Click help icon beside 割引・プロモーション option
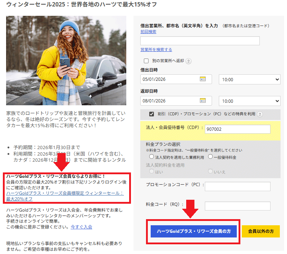This screenshot has height=254, width=287. point(260,114)
